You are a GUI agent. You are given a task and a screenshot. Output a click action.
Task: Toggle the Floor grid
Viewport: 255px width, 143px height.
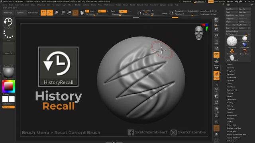tap(216, 62)
